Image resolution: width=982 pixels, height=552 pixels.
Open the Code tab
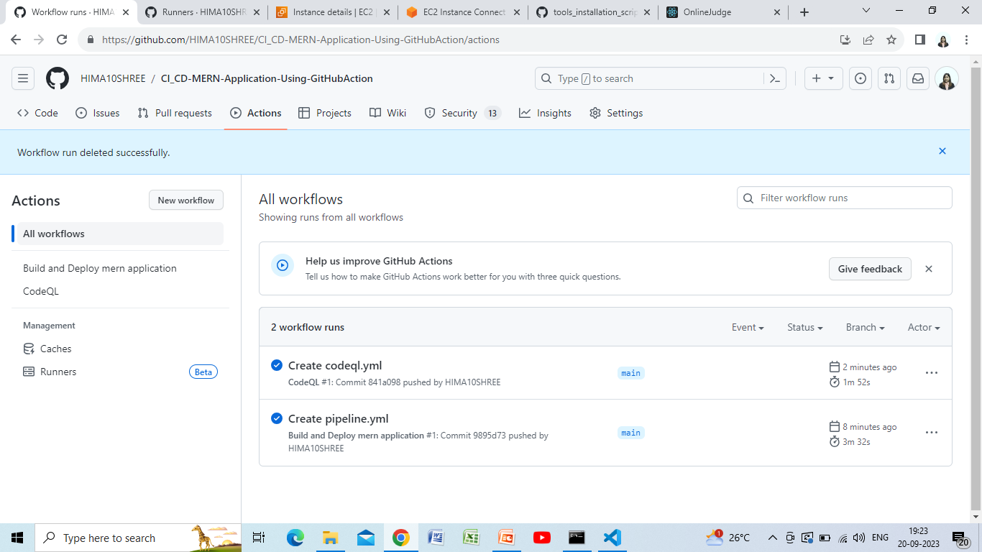[x=37, y=113]
